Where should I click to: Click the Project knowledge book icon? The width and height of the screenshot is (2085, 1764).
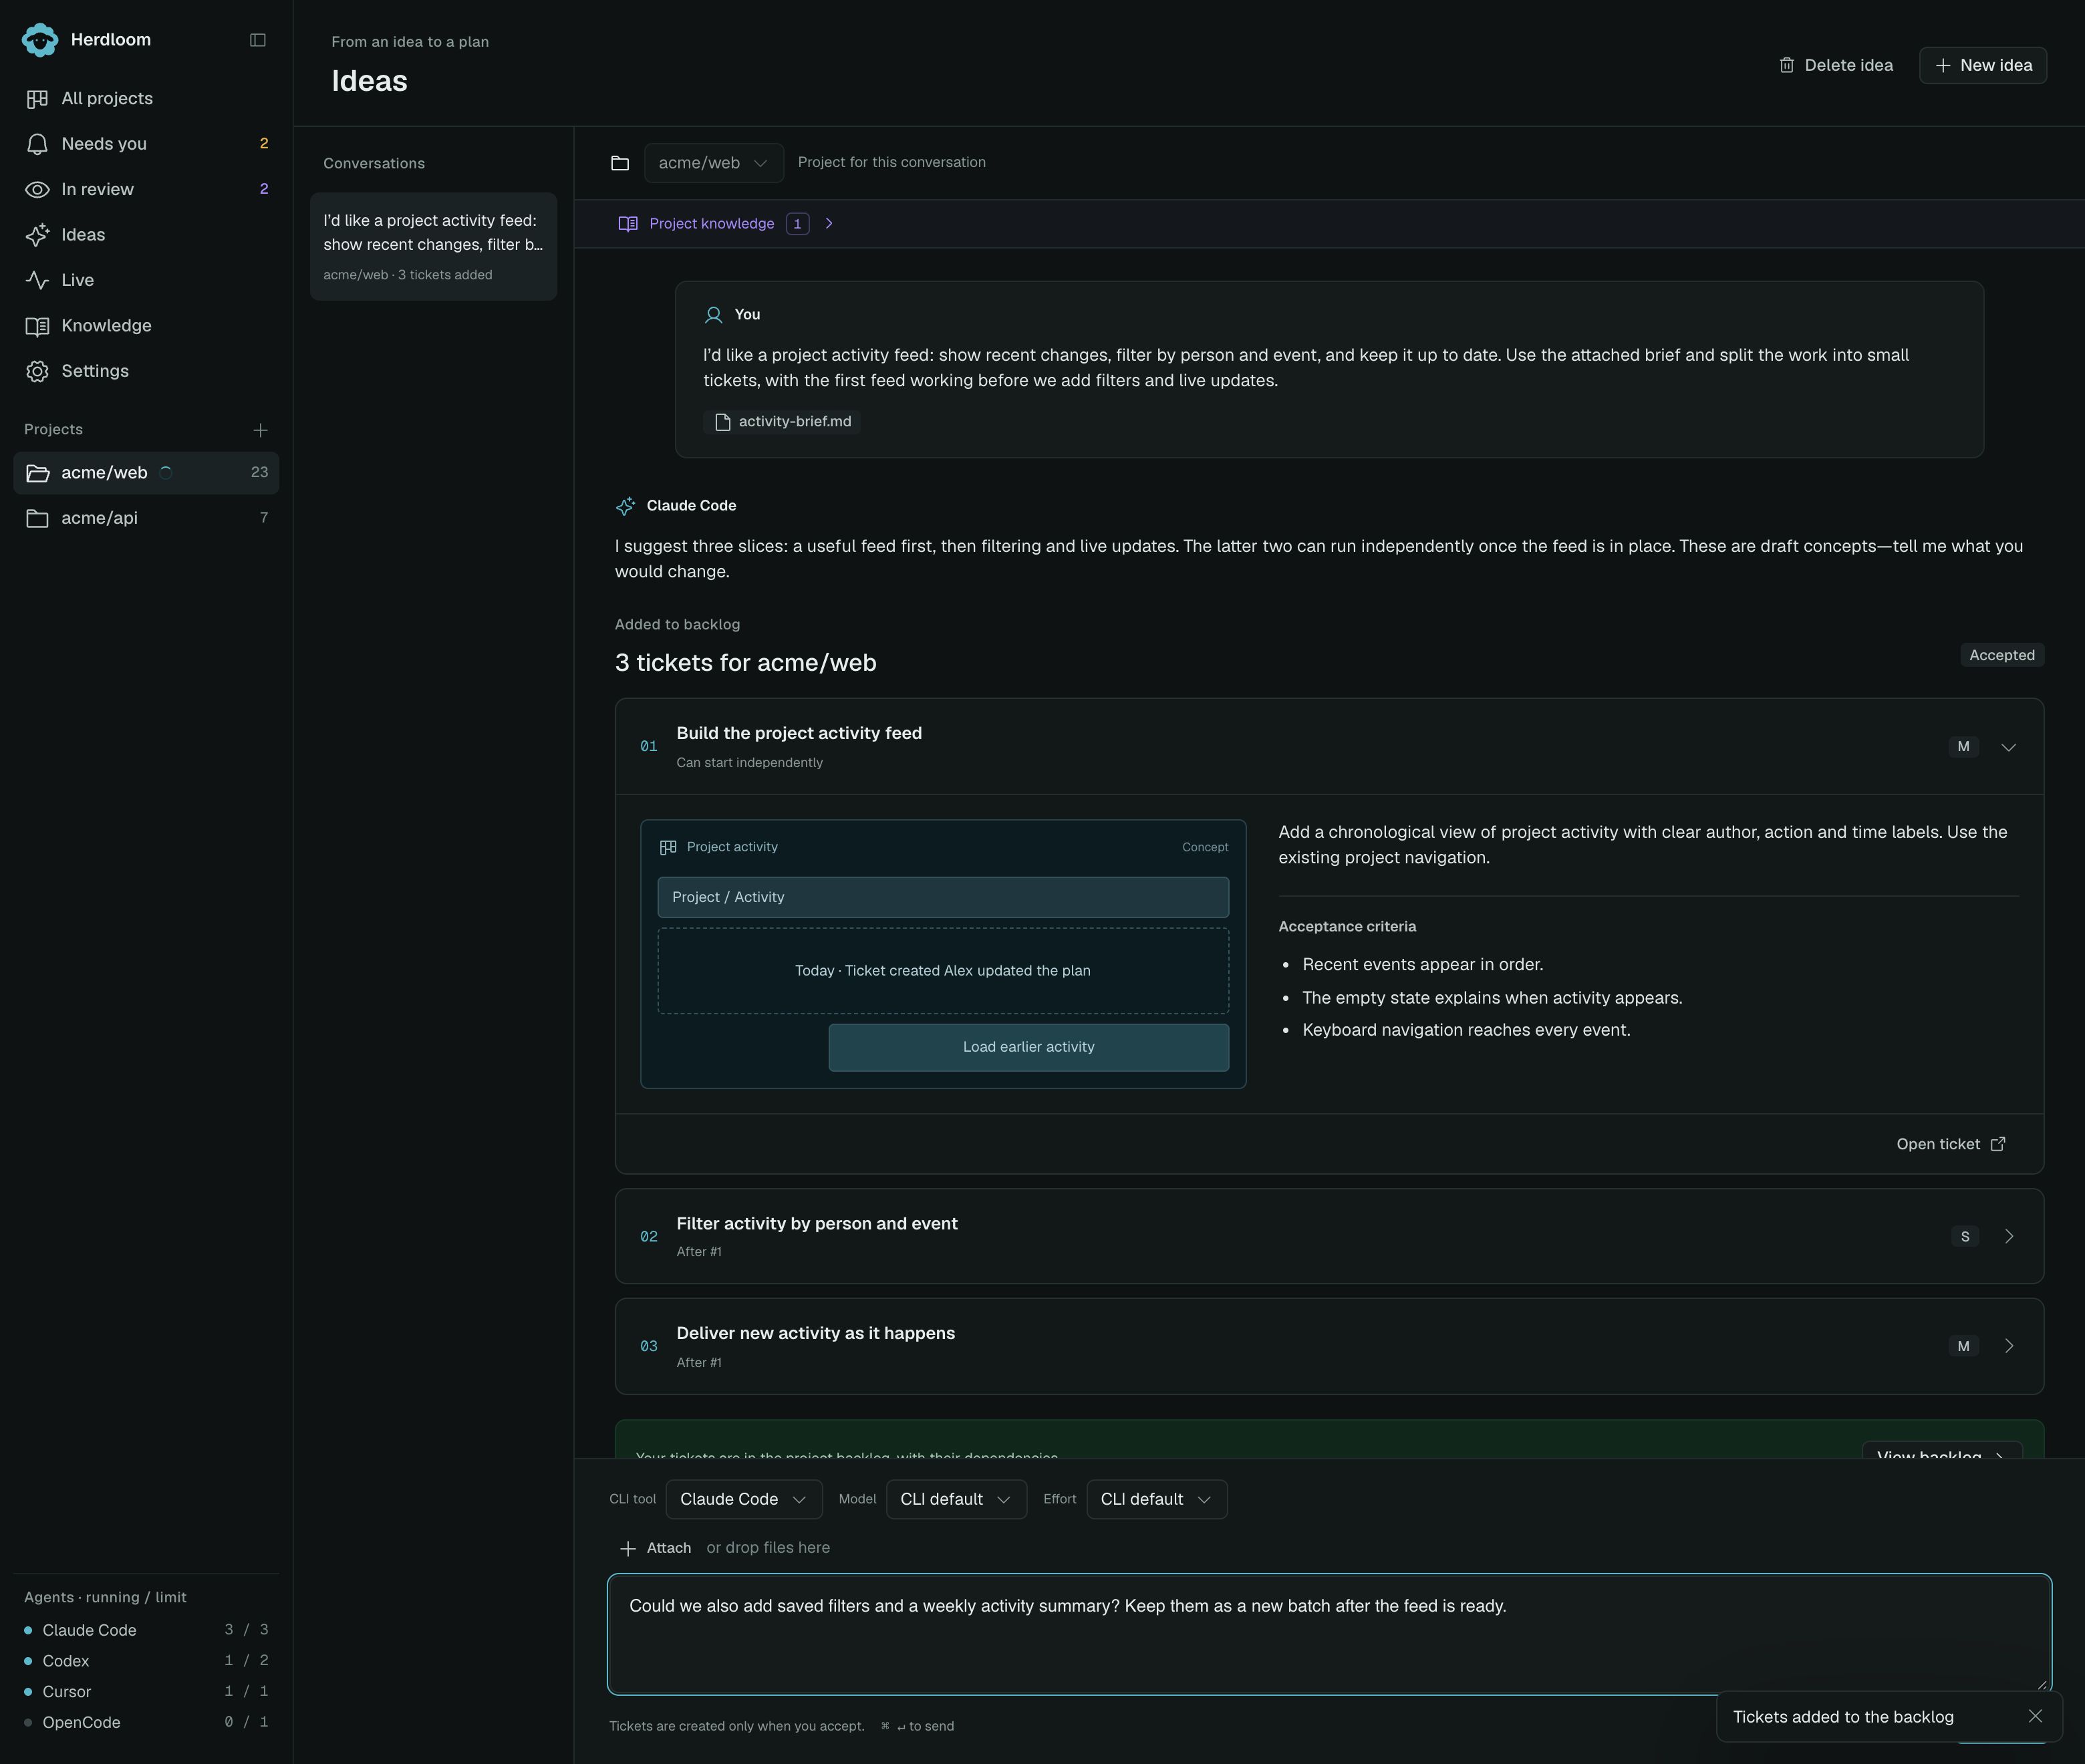(628, 224)
